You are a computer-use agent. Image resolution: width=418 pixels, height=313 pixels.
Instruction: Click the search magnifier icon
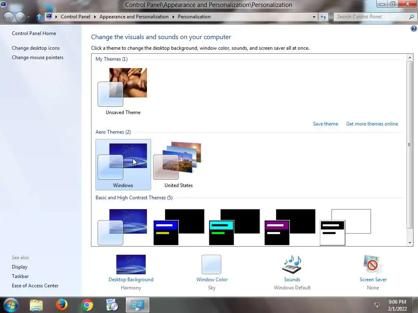coord(411,17)
